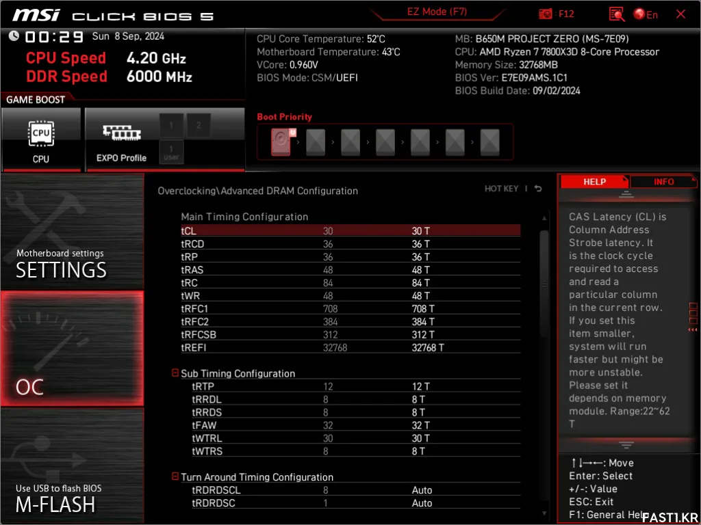The height and width of the screenshot is (525, 701).
Task: Click the GAME BOOST label
Action: [x=36, y=100]
